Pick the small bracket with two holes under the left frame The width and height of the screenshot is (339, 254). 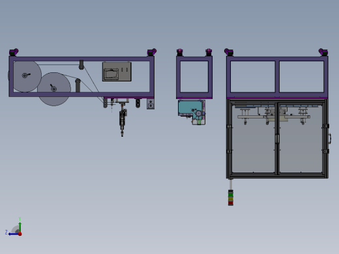[151, 104]
